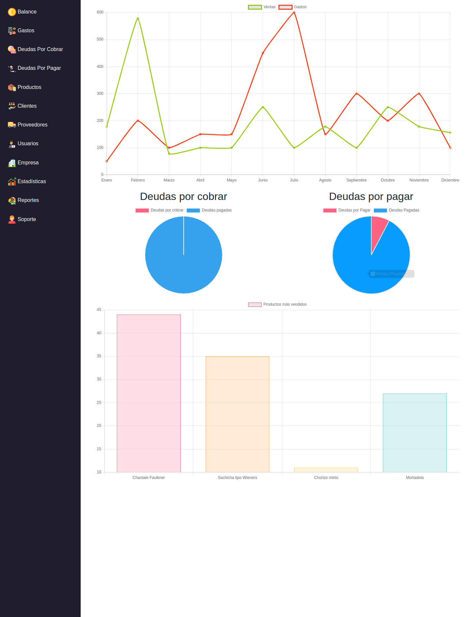Click the Usuarios person icon

[12, 144]
